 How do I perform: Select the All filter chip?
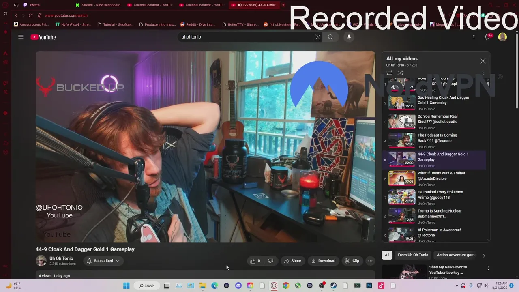pyautogui.click(x=387, y=255)
